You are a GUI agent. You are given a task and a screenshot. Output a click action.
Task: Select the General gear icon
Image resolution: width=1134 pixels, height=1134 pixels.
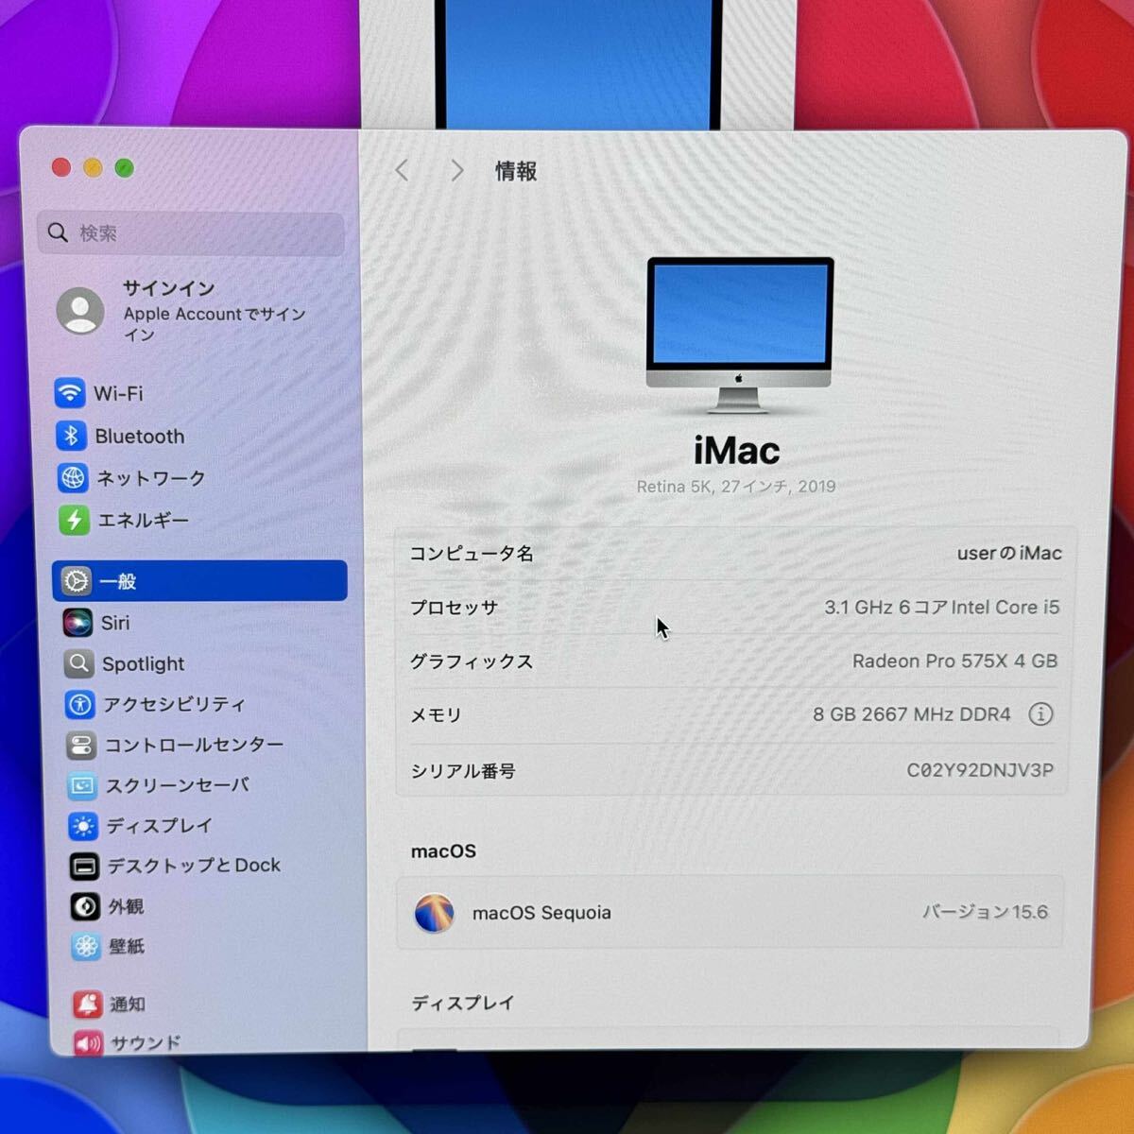[76, 580]
